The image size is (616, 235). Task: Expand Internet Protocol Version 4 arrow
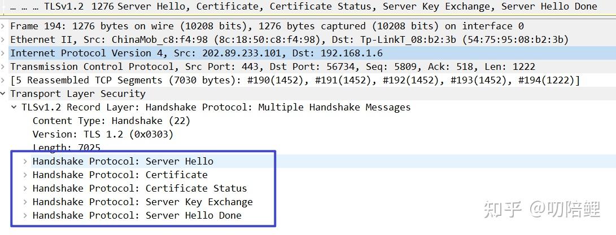tap(5, 54)
